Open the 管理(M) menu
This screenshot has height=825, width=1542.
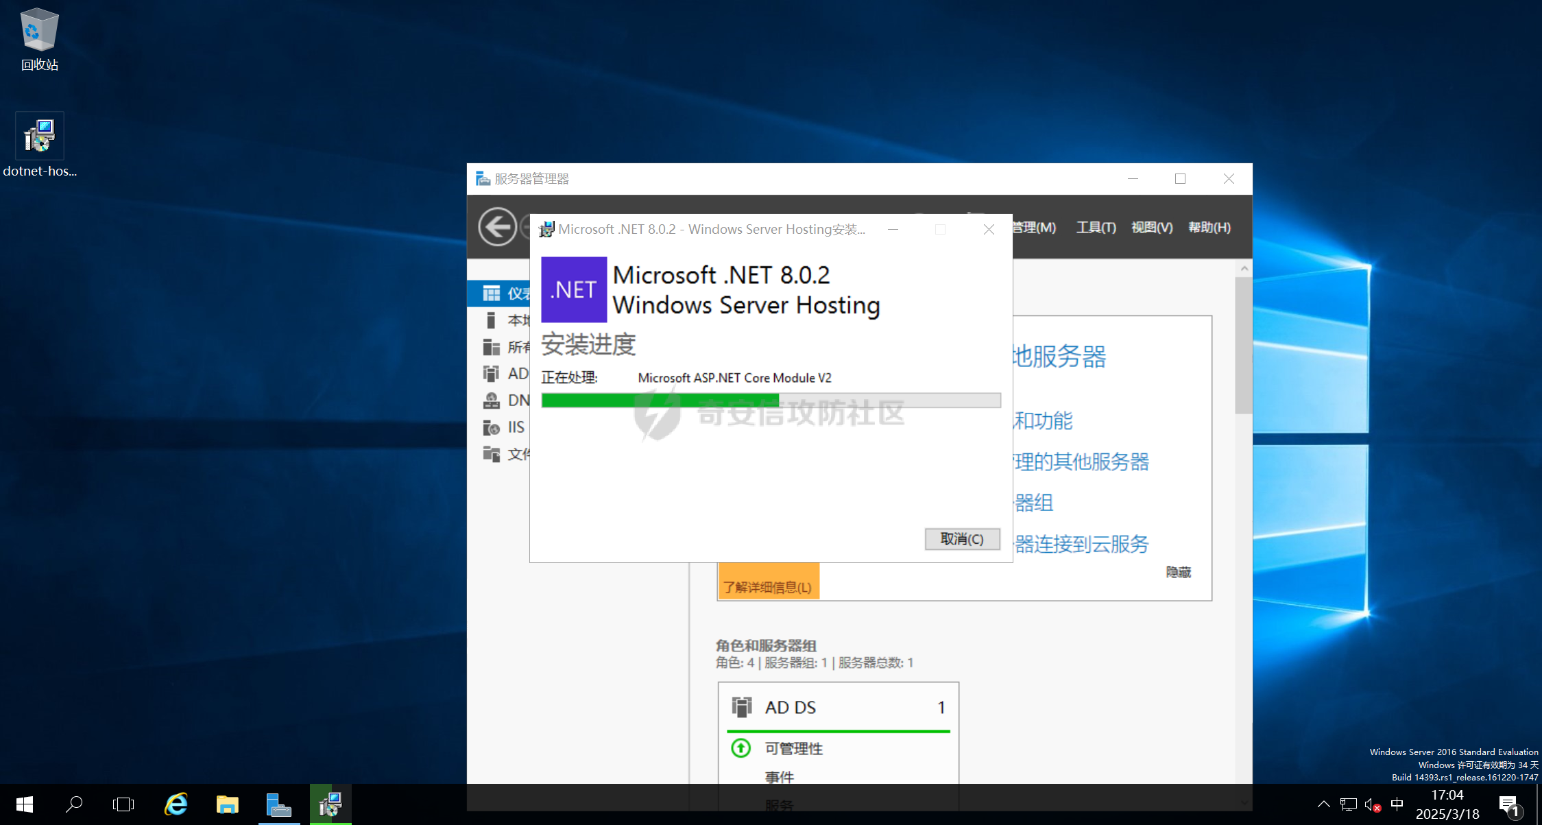tap(1034, 227)
